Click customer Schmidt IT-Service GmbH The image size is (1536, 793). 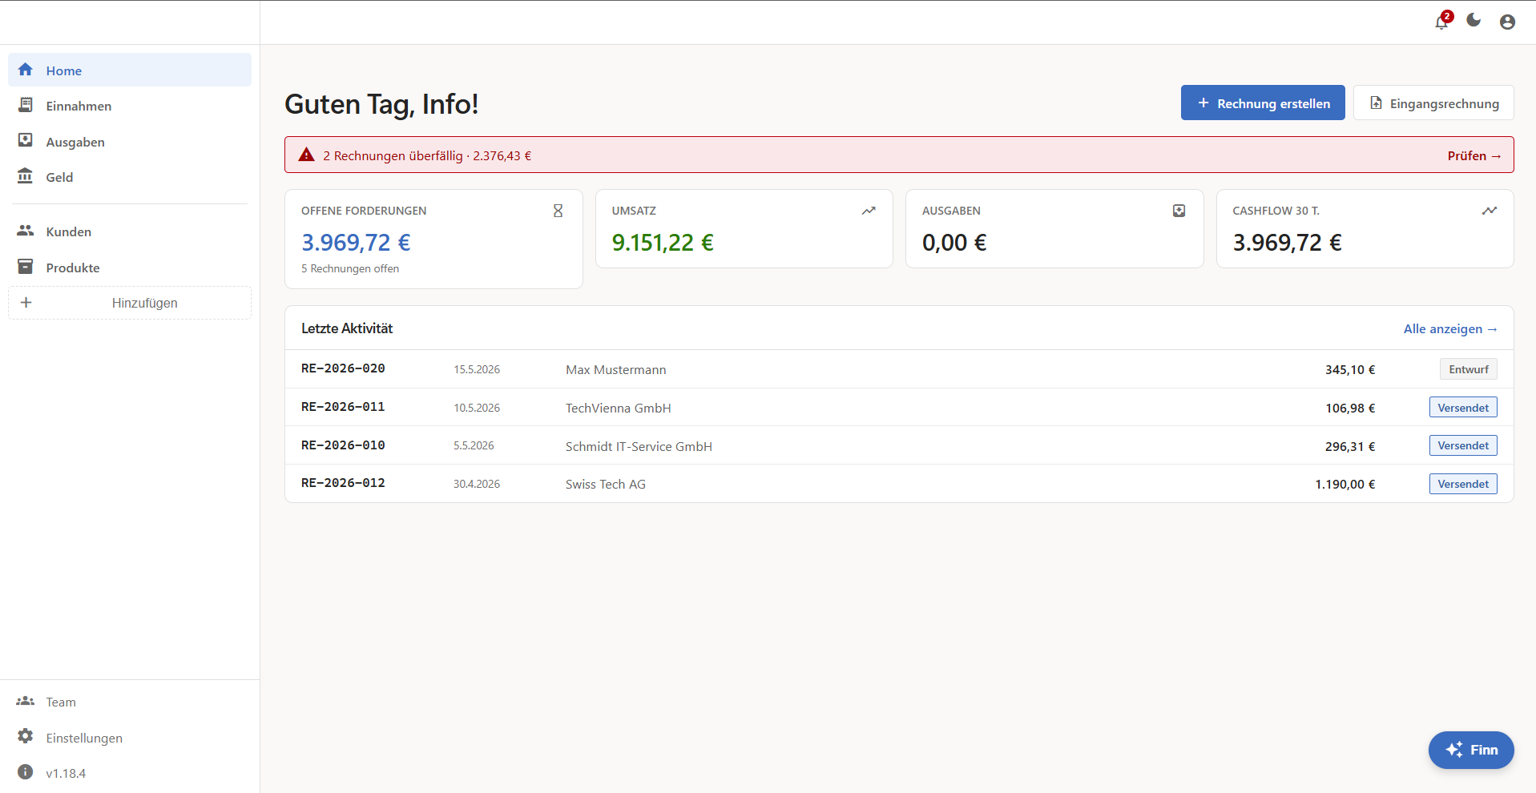tap(639, 446)
